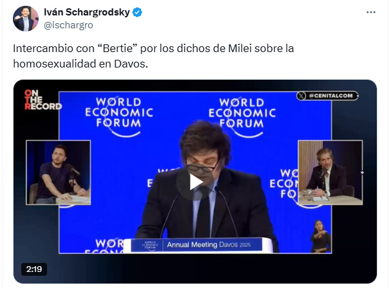Click the blue verified badge icon
This screenshot has width=391, height=288.
click(x=137, y=12)
